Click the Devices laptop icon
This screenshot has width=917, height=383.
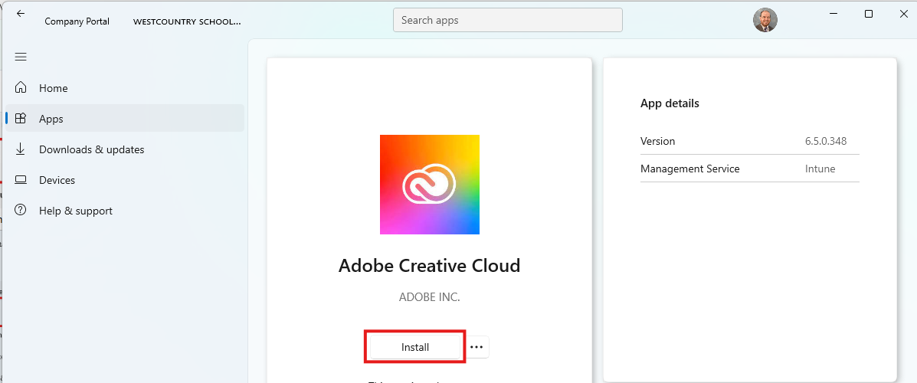(x=21, y=180)
